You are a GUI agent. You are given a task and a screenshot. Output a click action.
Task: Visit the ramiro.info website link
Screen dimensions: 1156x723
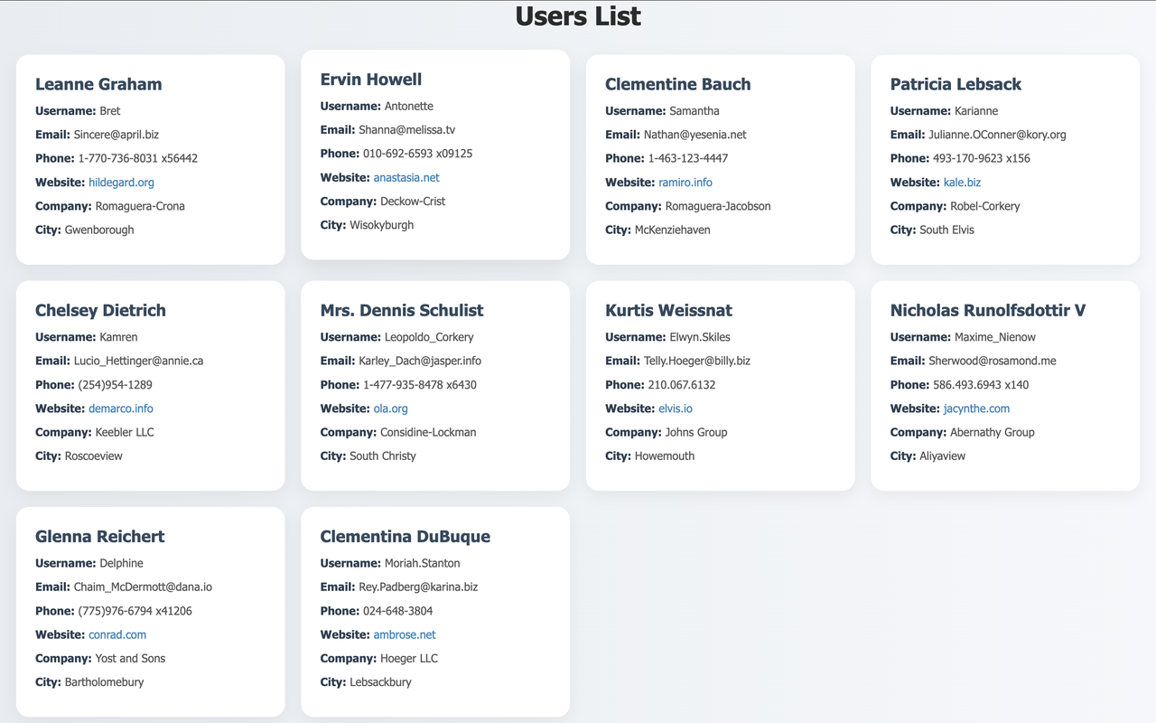coord(685,183)
